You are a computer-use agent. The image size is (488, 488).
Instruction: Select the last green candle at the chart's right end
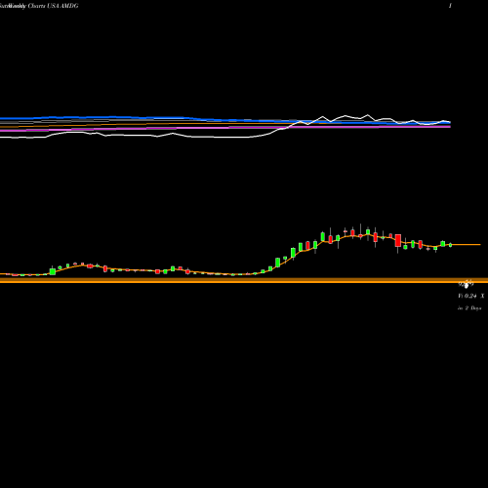450,245
